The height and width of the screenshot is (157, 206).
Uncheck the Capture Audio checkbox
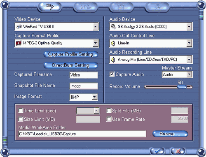pos(112,74)
